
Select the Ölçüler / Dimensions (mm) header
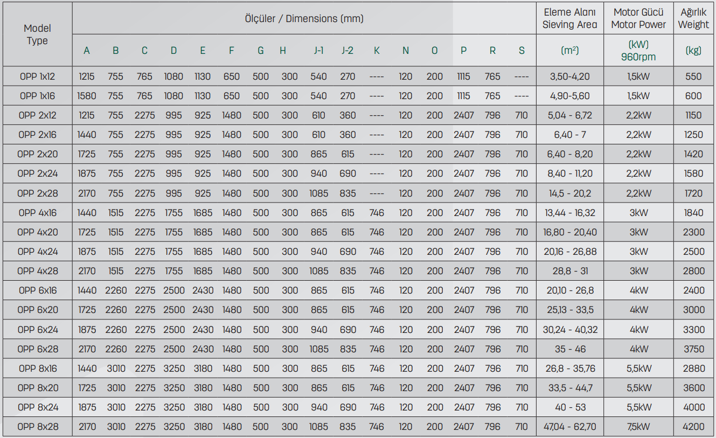pyautogui.click(x=304, y=19)
